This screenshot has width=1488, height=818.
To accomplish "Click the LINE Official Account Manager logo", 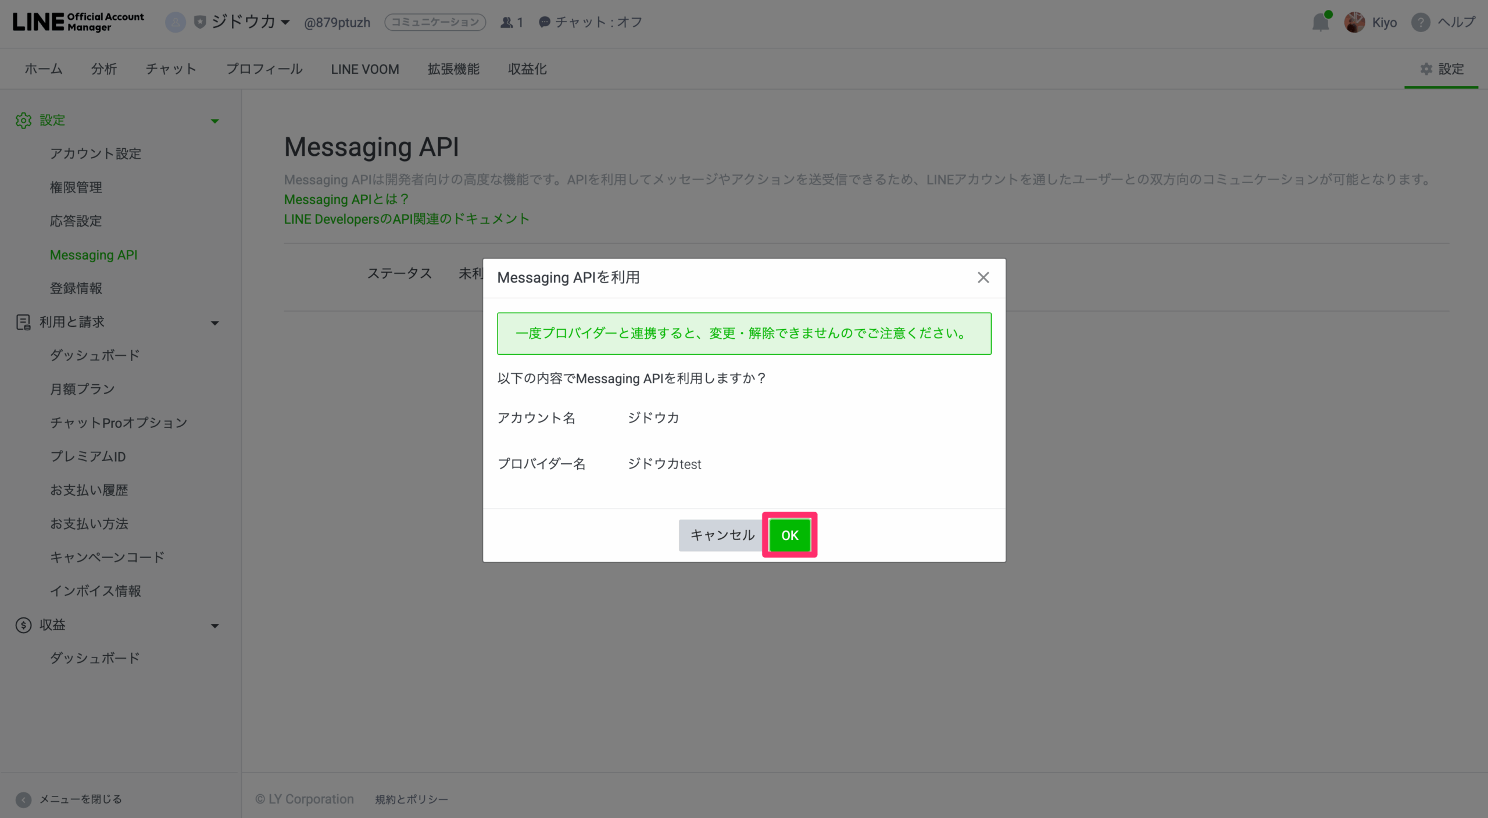I will pos(78,22).
